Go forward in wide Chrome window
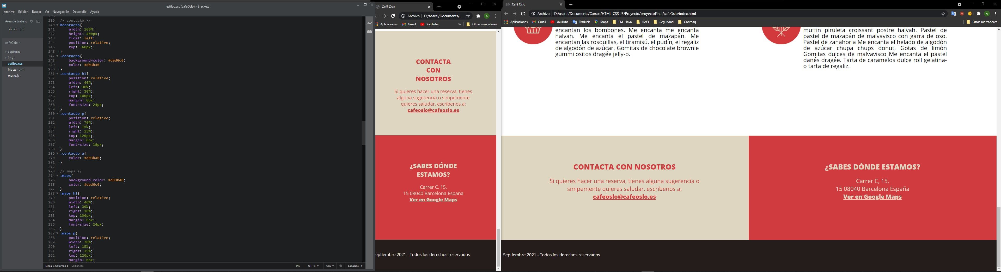1001x272 pixels. 515,14
